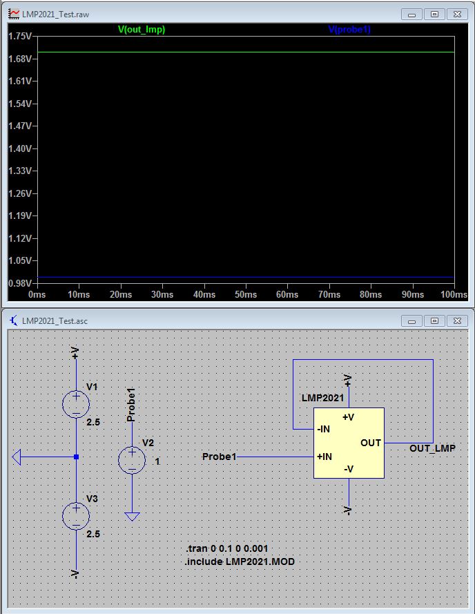Select voltage source V2 symbol
Screen dimensions: 475x614
[132, 461]
